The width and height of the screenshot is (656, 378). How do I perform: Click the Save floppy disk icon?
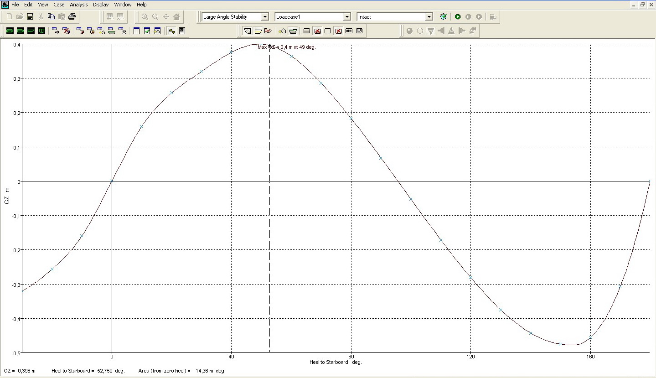30,17
